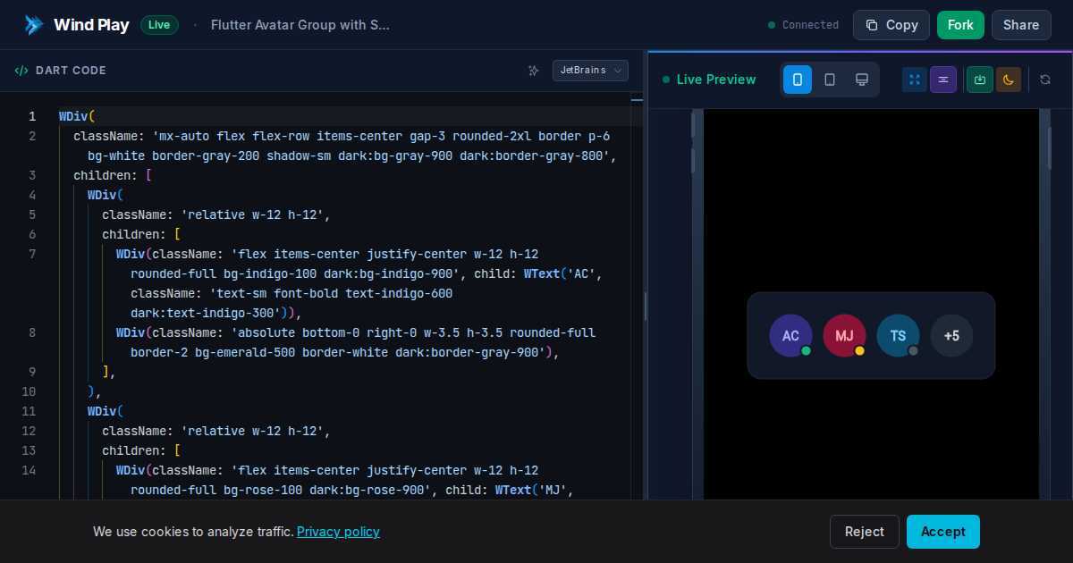Click the editor/preview splitter handle
The width and height of the screenshot is (1073, 563).
(x=646, y=307)
